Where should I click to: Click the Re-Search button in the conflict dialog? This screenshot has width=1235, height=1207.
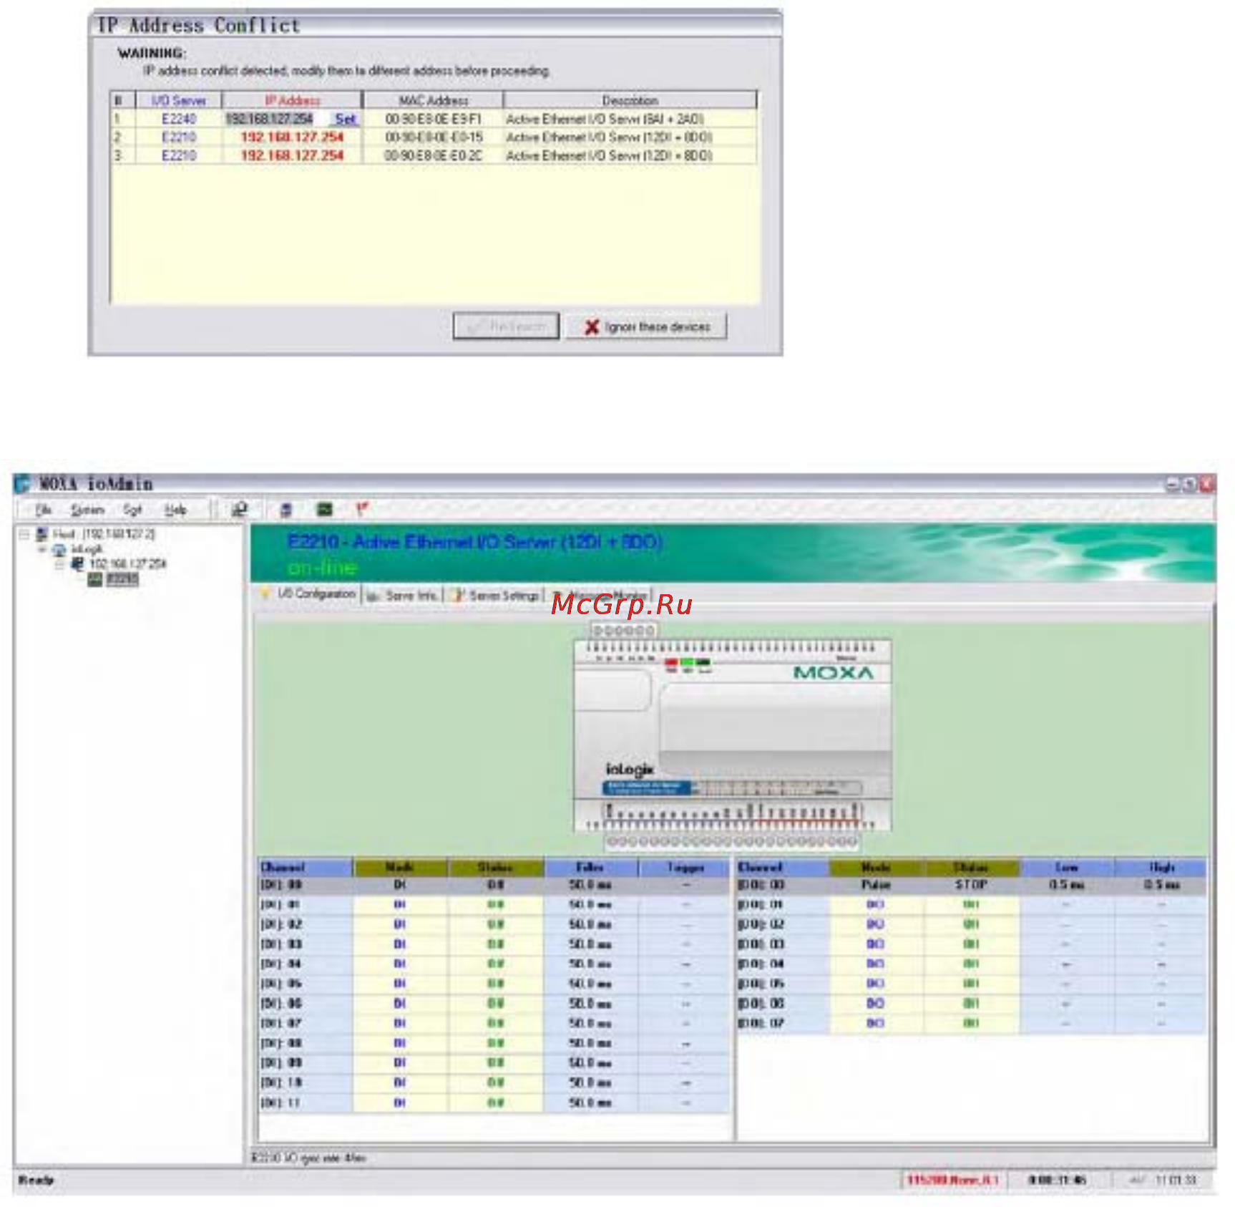click(x=506, y=326)
